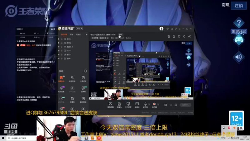Select the second tab in danmaku assistant
The image size is (250, 141).
(x=37, y=37)
